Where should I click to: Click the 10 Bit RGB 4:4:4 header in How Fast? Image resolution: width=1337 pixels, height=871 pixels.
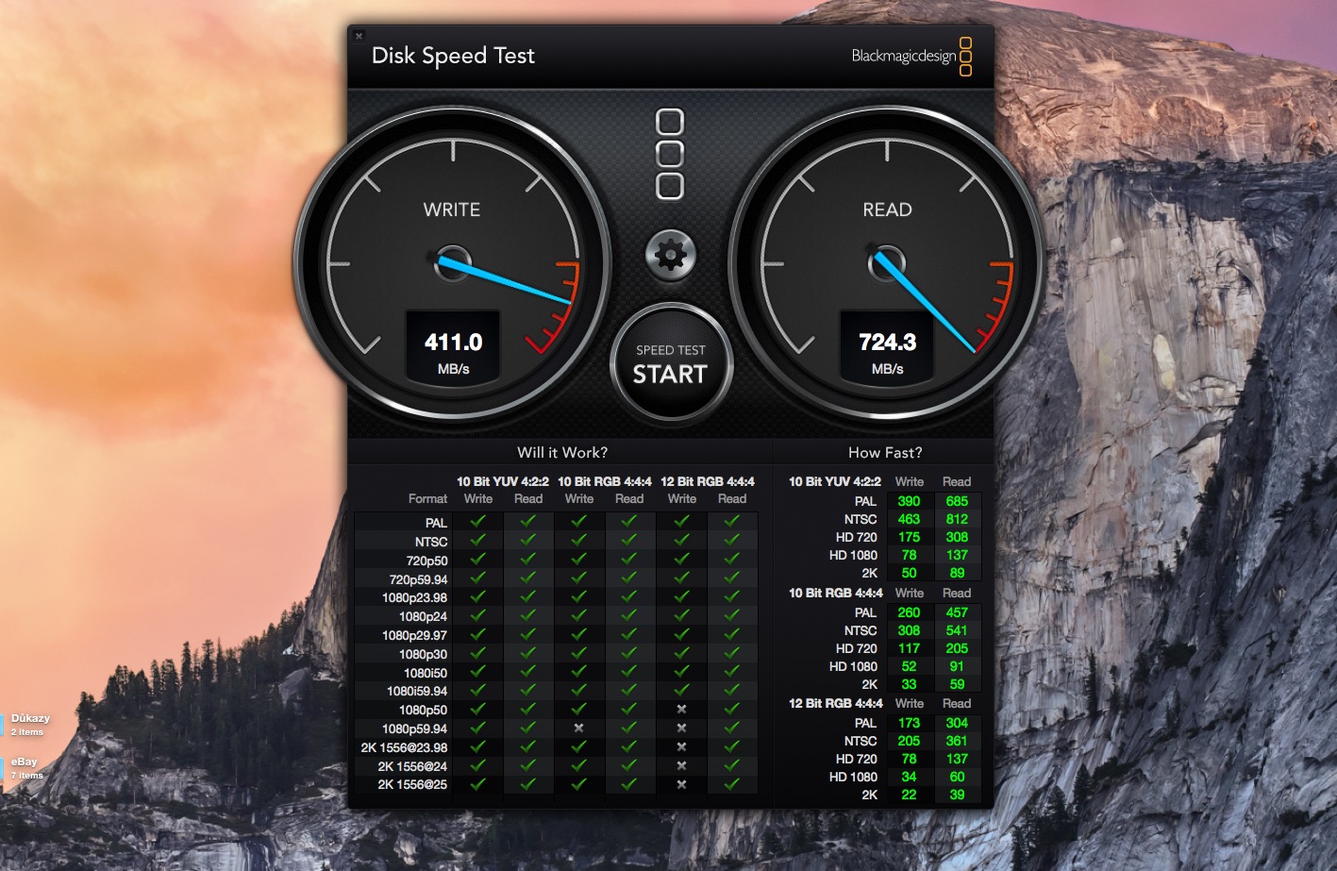click(x=836, y=593)
